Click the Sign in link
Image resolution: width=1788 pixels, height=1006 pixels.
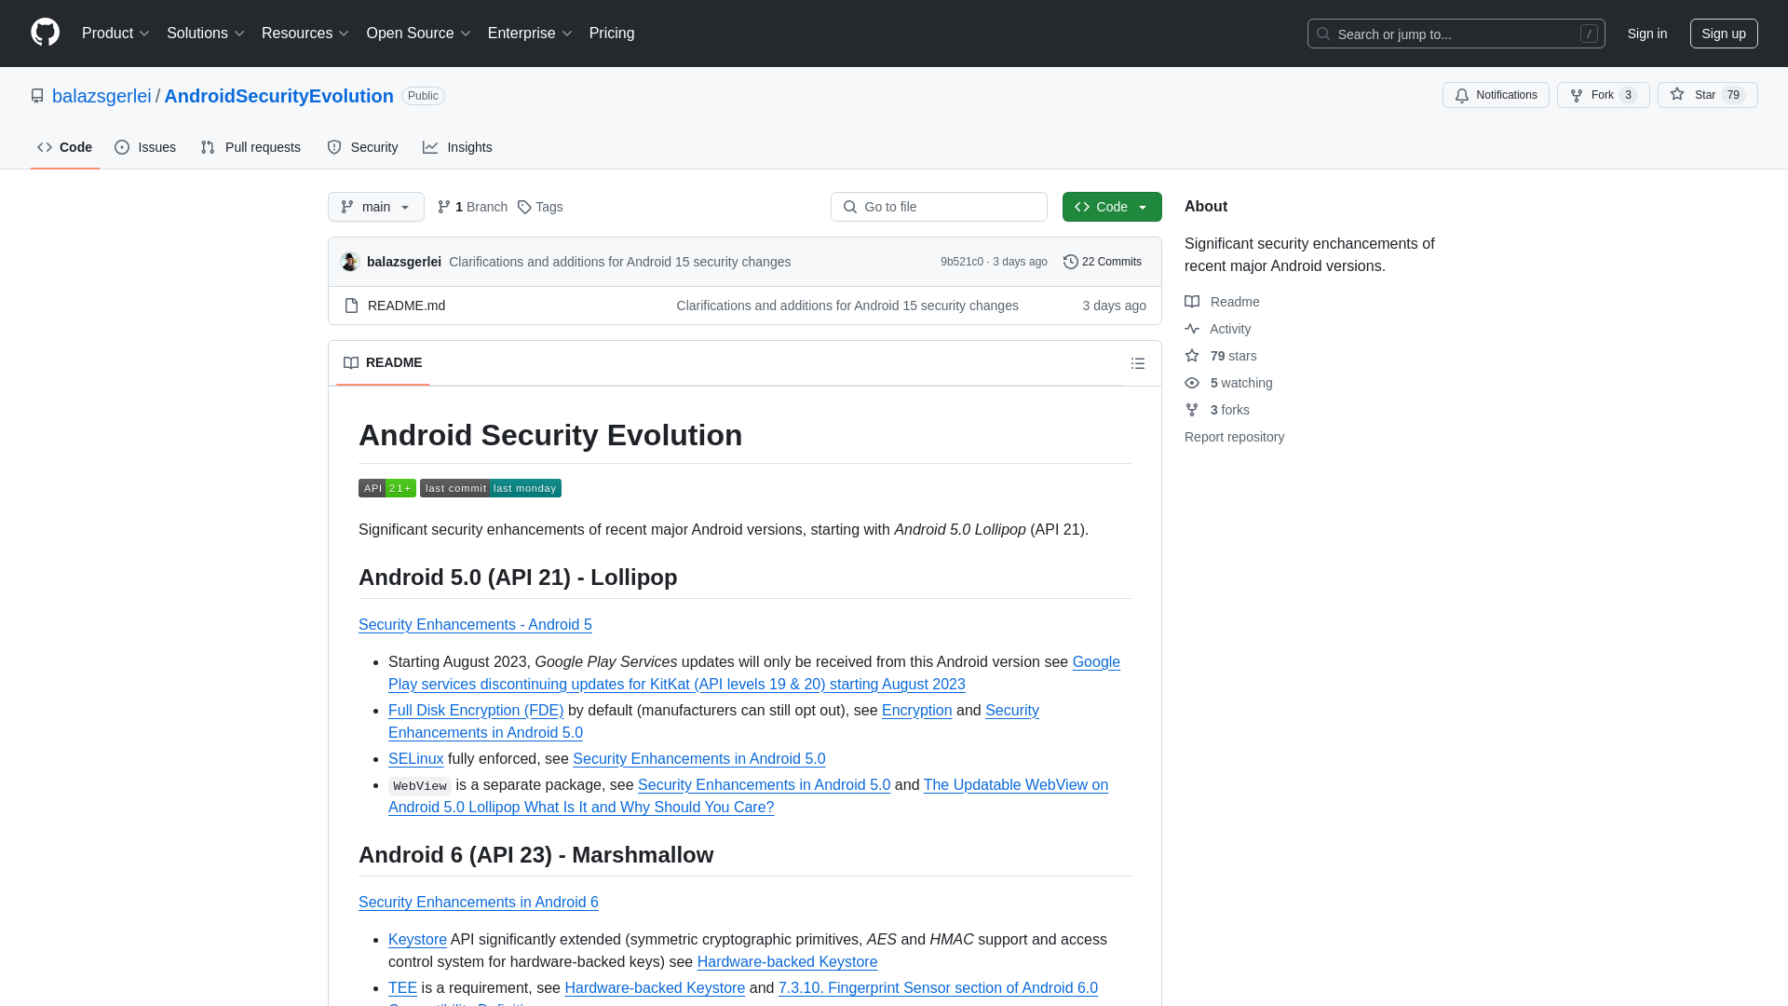click(x=1647, y=34)
